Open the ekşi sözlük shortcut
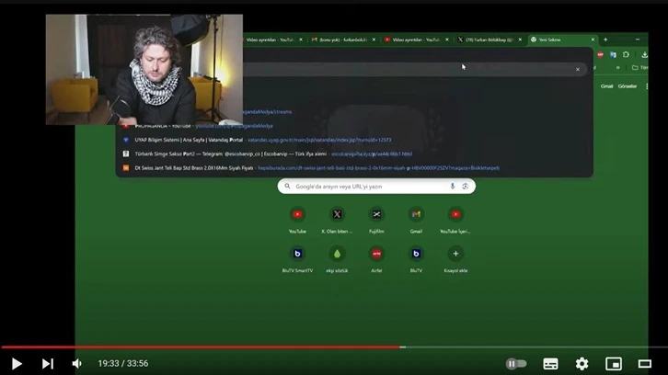668x375 pixels. click(337, 259)
